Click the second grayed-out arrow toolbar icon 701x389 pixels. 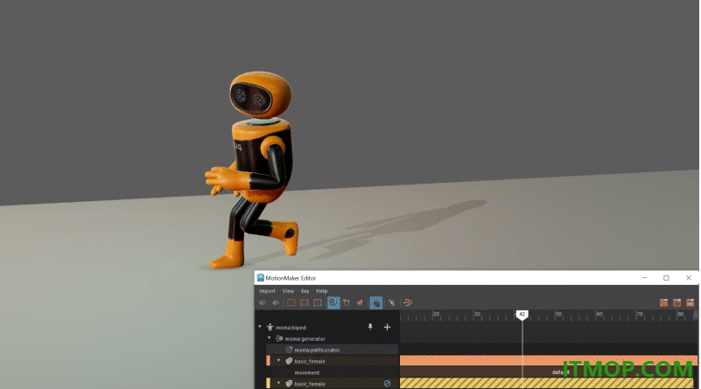click(x=276, y=302)
